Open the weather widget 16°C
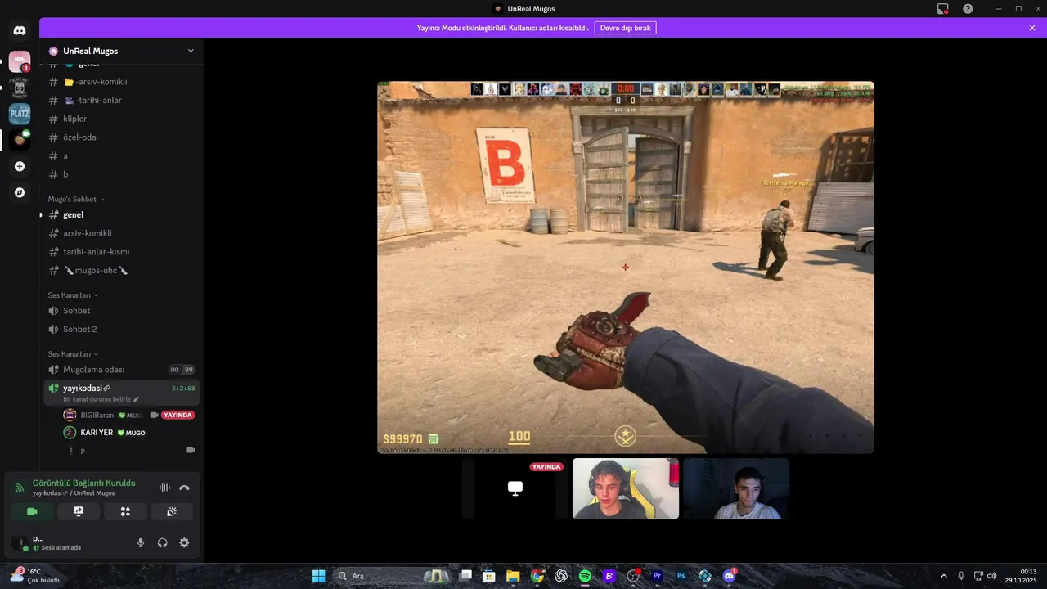This screenshot has width=1047, height=589. click(37, 576)
